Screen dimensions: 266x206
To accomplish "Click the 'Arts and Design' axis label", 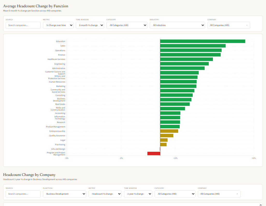I will pos(58,149).
